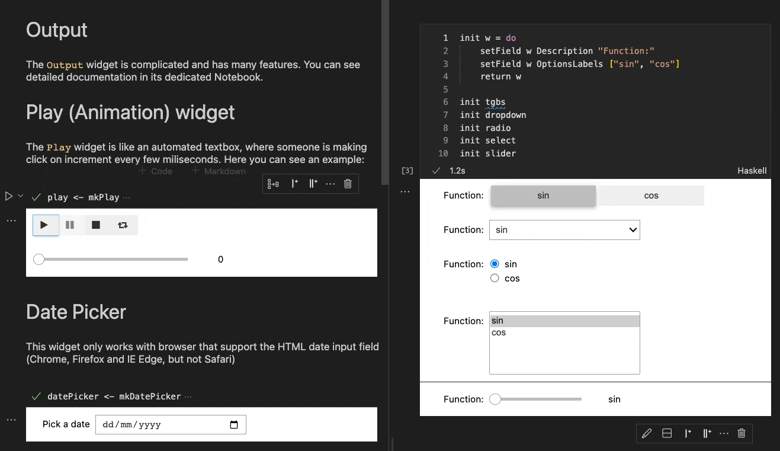Delete the play cell with trash icon
Image resolution: width=780 pixels, height=451 pixels.
(x=348, y=184)
